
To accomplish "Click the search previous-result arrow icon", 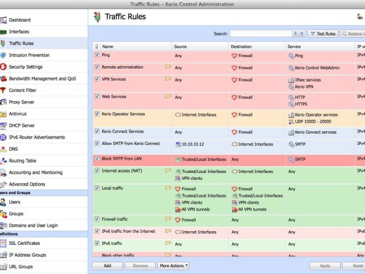I will [x=302, y=33].
